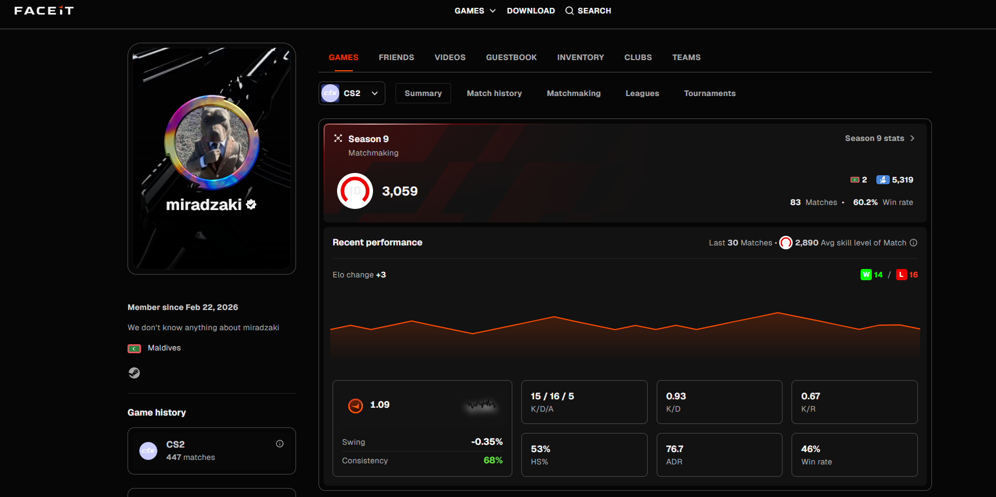Click the Avg skill level info icon
Viewport: 996px width, 497px height.
913,243
